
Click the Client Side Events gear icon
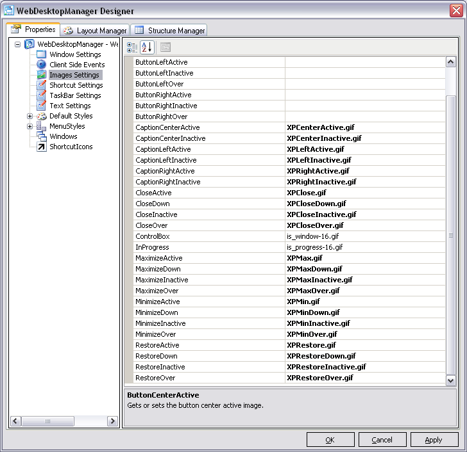tap(42, 65)
